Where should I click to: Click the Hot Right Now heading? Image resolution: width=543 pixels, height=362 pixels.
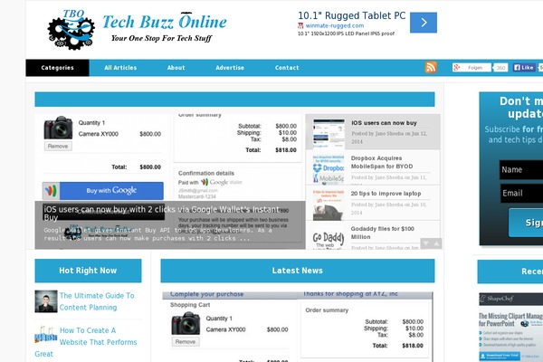coord(88,271)
